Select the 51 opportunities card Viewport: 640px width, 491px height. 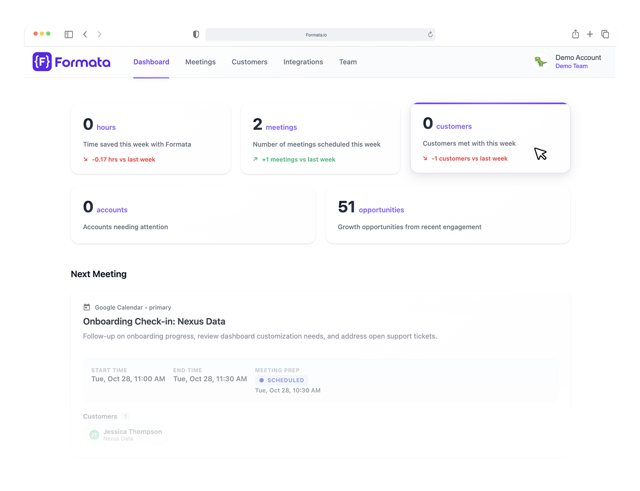(447, 215)
